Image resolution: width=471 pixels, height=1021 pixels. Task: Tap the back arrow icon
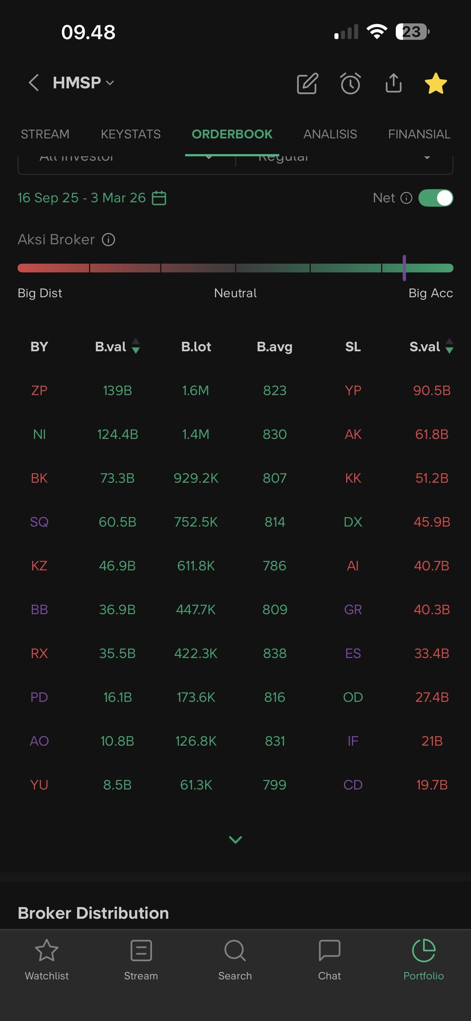(x=34, y=83)
